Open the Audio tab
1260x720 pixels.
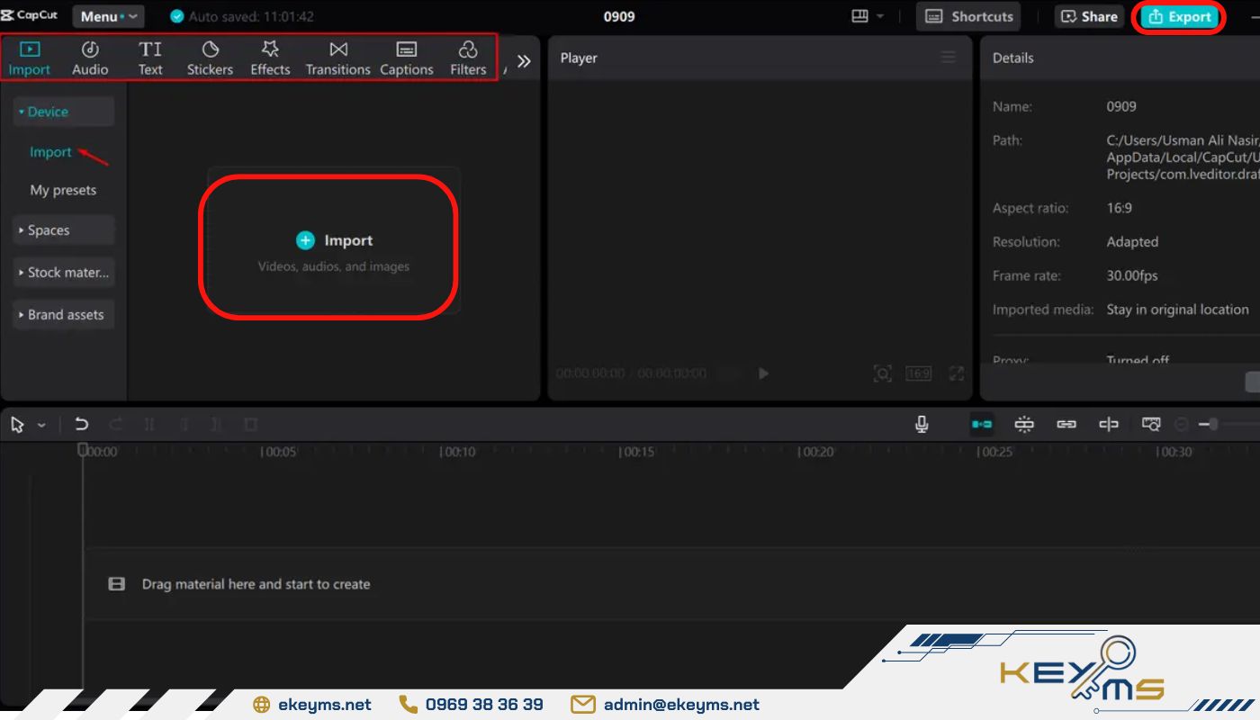[x=90, y=58]
